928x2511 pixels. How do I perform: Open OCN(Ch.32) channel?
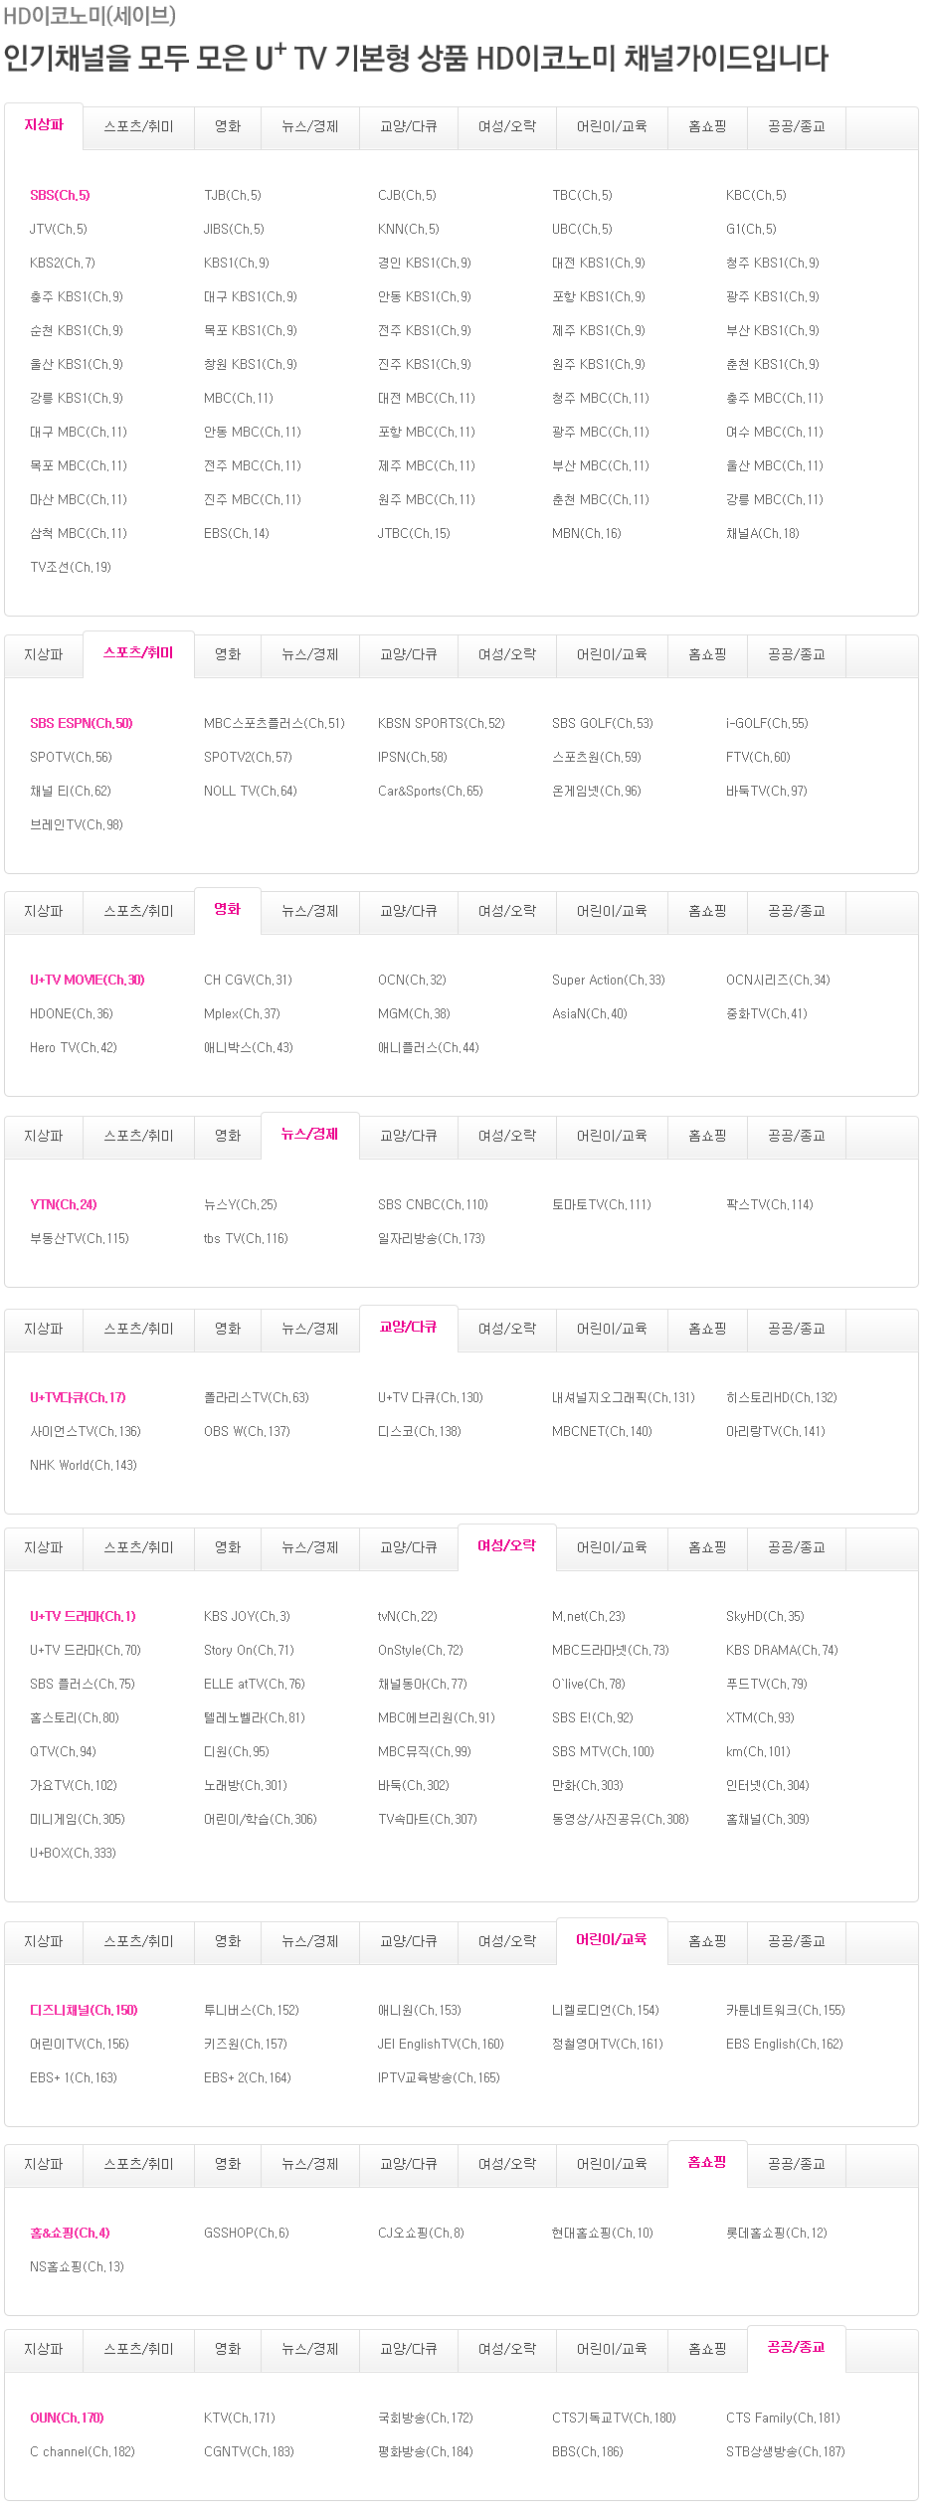[412, 981]
